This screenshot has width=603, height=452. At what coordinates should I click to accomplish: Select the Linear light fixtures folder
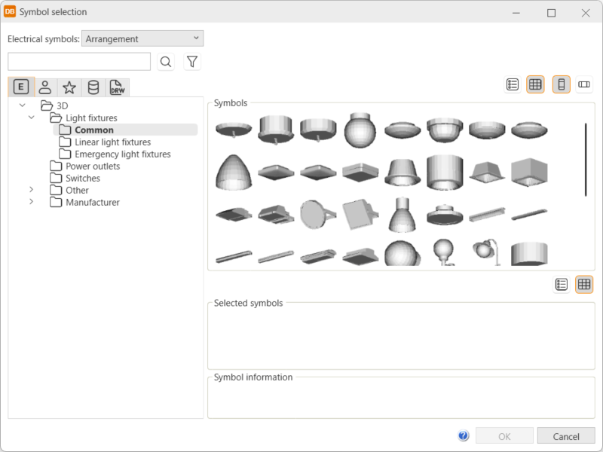(112, 142)
